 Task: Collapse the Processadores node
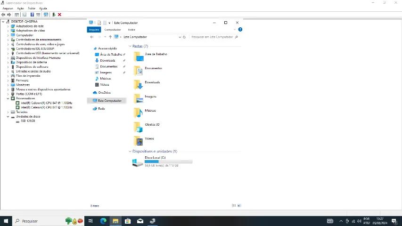click(x=8, y=98)
